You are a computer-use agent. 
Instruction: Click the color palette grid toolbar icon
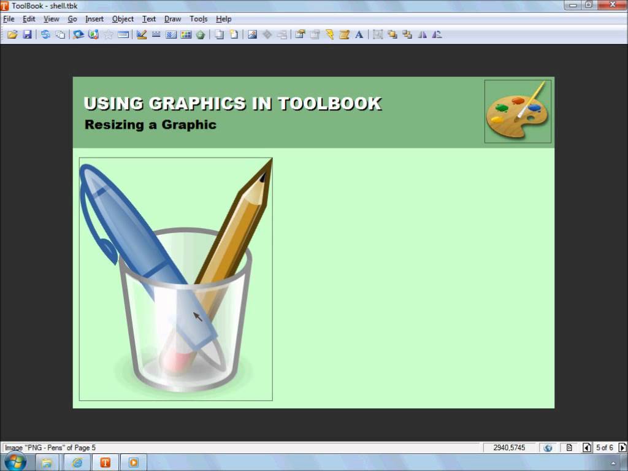186,34
